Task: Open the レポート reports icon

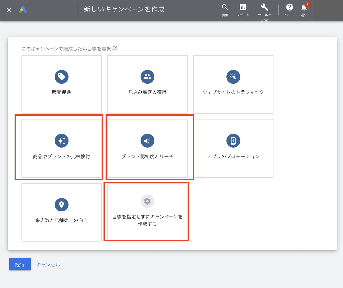Action: (x=243, y=7)
